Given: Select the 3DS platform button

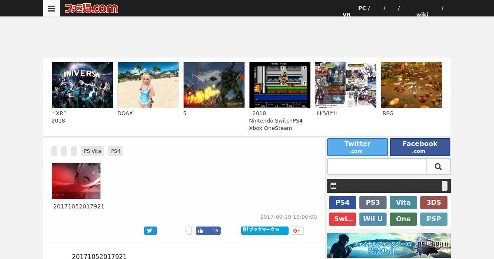Looking at the screenshot, I should coord(434,203).
